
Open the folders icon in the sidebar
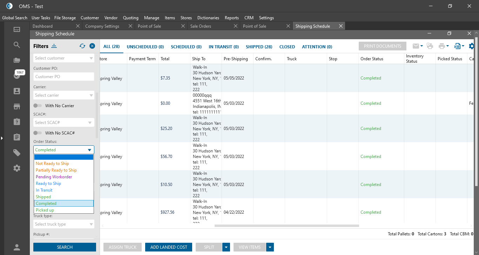[x=17, y=60]
